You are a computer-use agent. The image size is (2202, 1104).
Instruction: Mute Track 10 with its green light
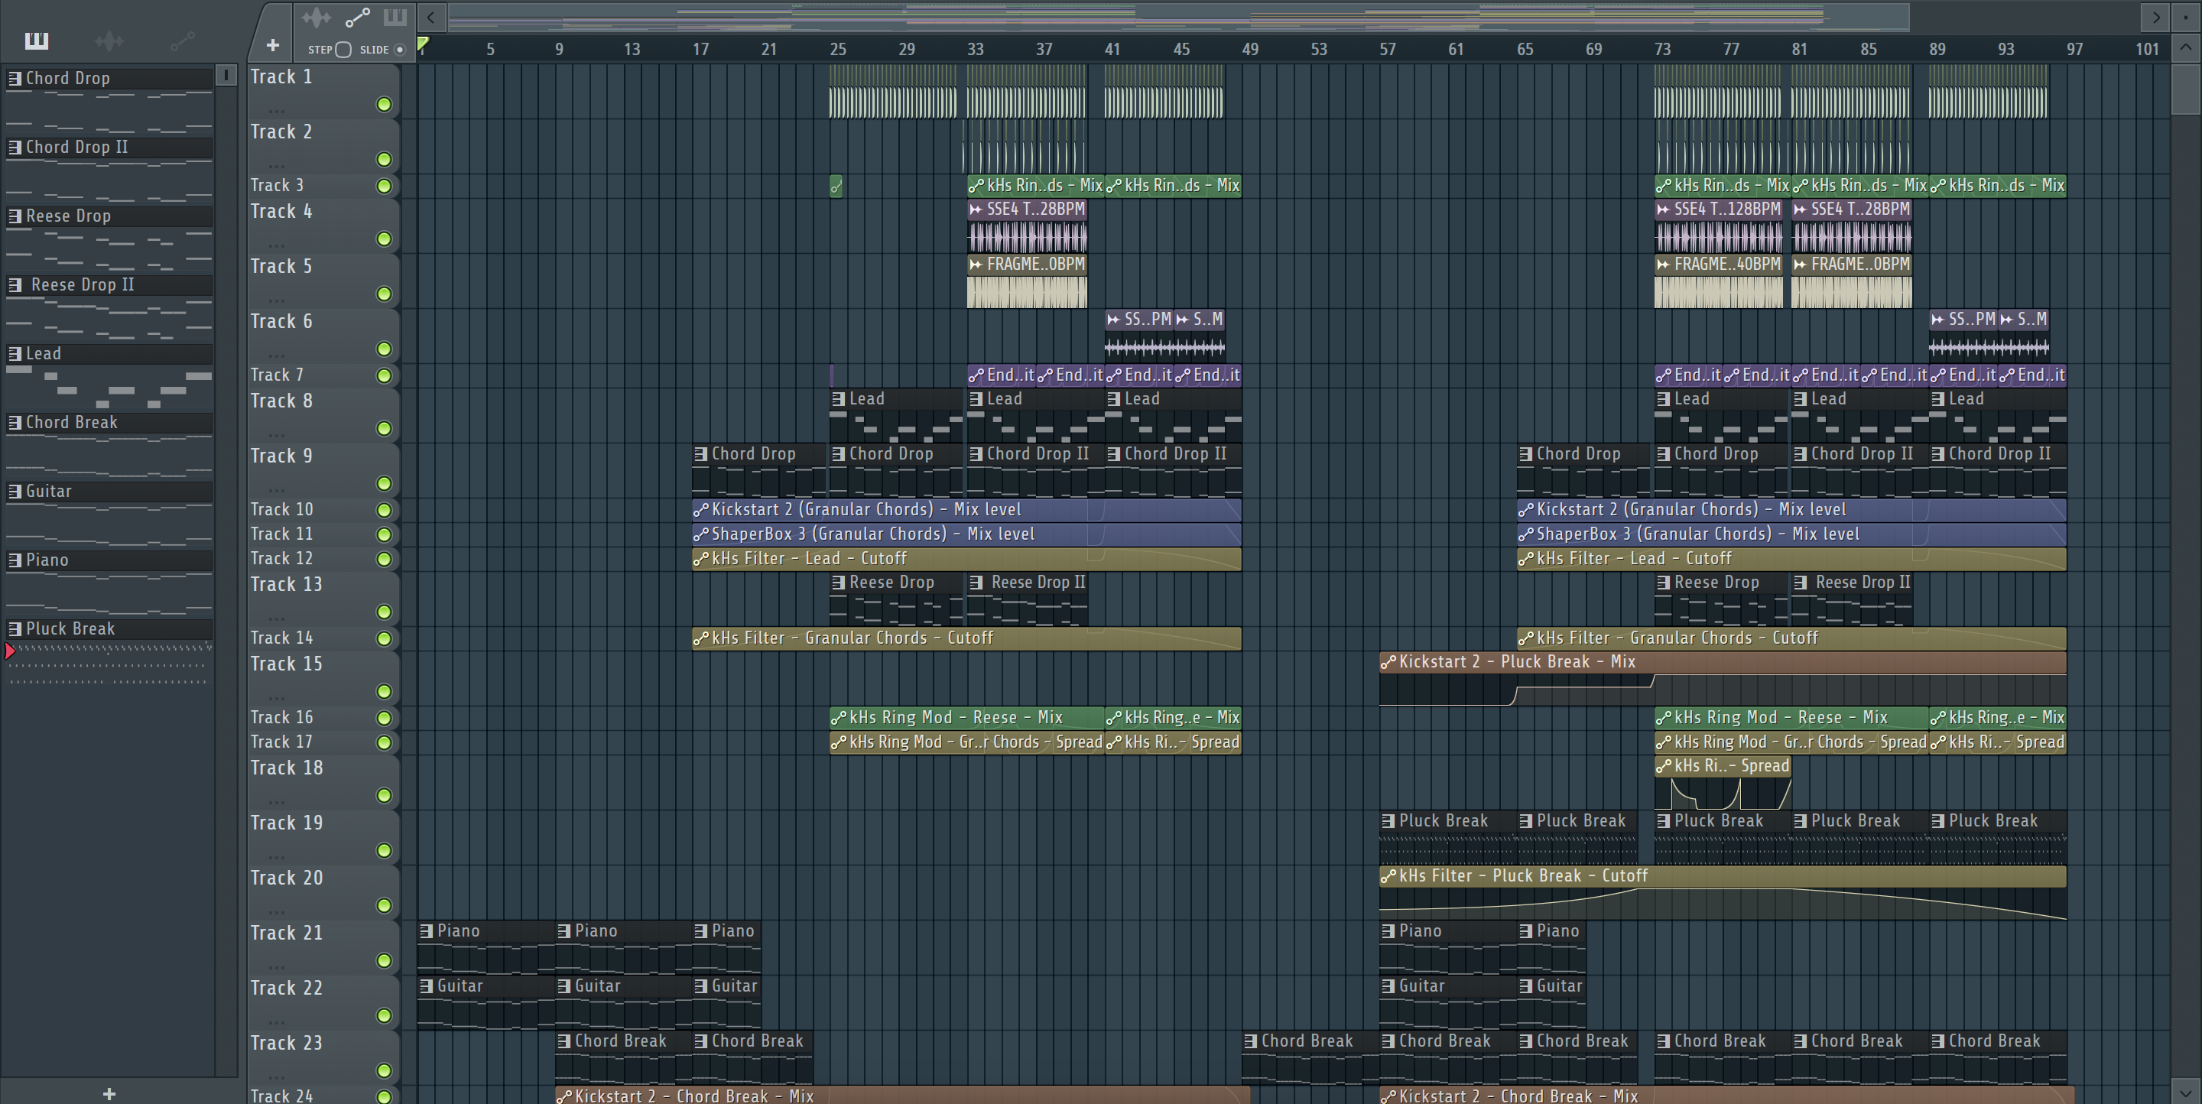point(384,510)
